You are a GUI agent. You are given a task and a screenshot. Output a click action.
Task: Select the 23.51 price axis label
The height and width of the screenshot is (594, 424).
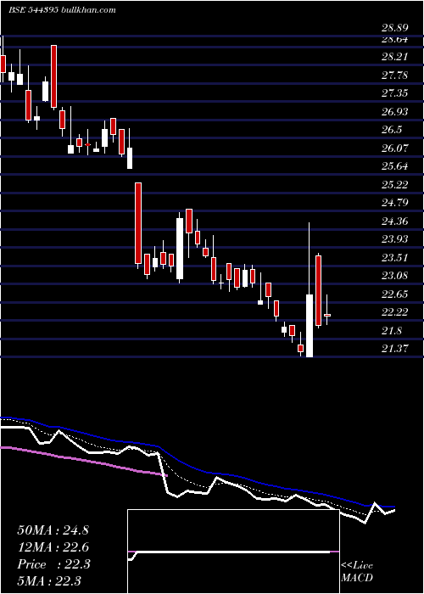(394, 258)
